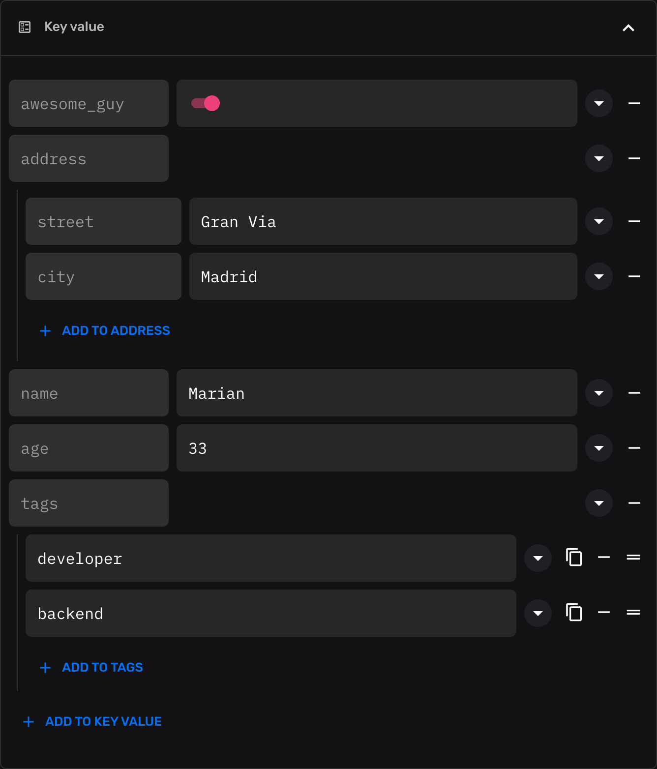This screenshot has height=769, width=657.
Task: Click Add to Key Value button
Action: point(92,721)
